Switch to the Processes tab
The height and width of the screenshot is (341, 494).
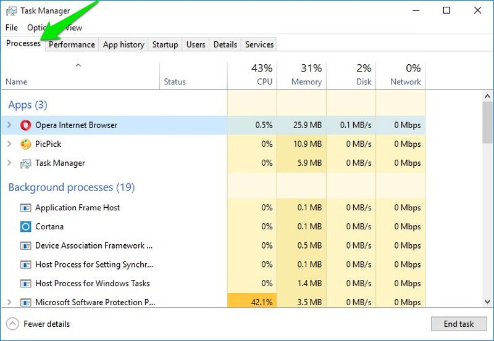pyautogui.click(x=23, y=43)
